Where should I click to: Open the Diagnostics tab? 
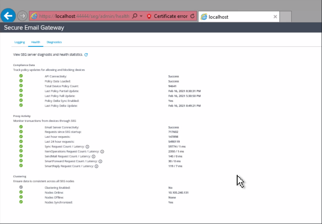(x=54, y=42)
